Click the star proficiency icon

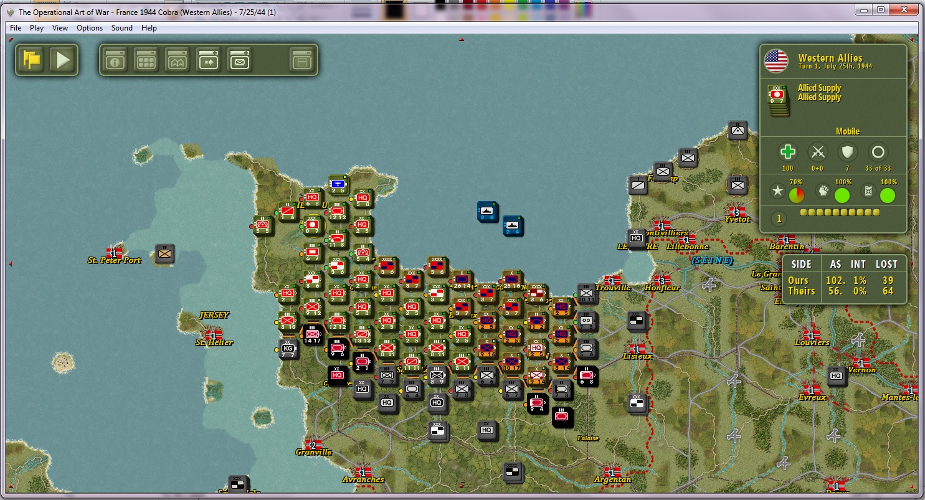(x=777, y=191)
